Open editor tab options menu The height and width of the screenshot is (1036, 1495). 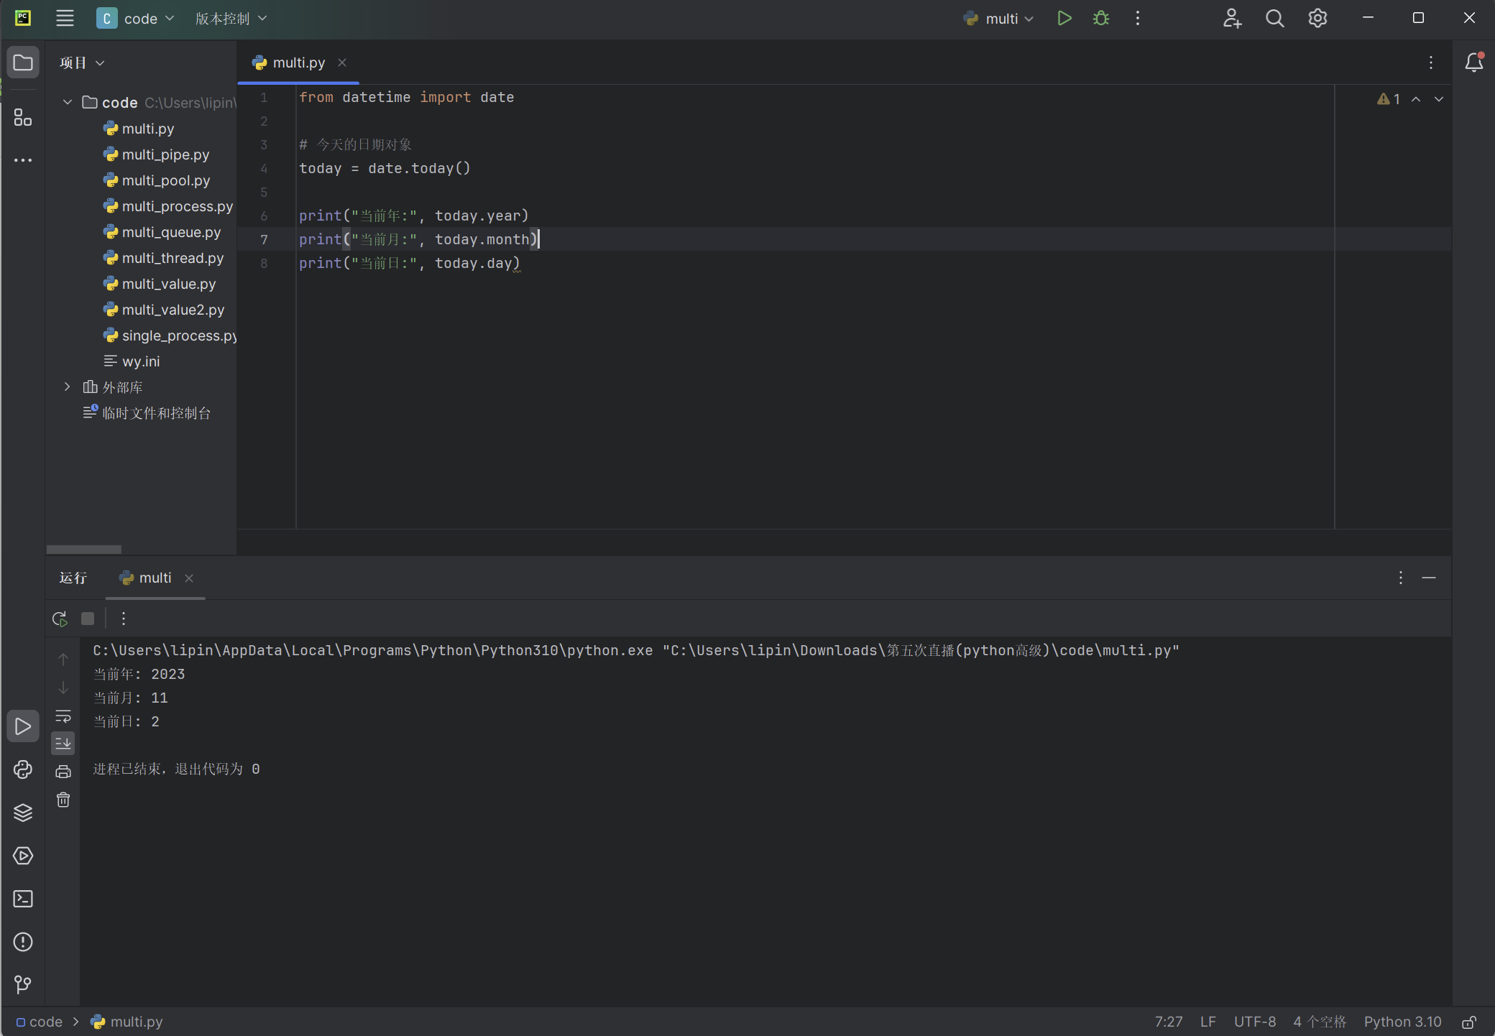pos(1431,63)
